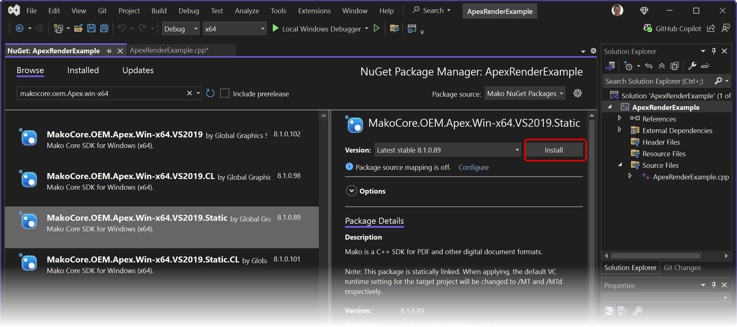The image size is (737, 327).
Task: Open the Extensions menu
Action: tap(314, 11)
